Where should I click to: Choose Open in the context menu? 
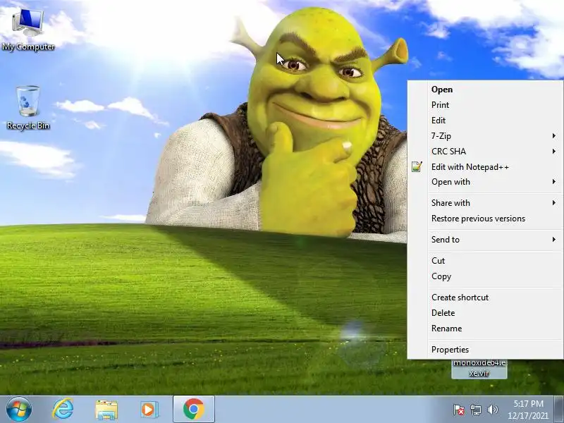pos(485,90)
